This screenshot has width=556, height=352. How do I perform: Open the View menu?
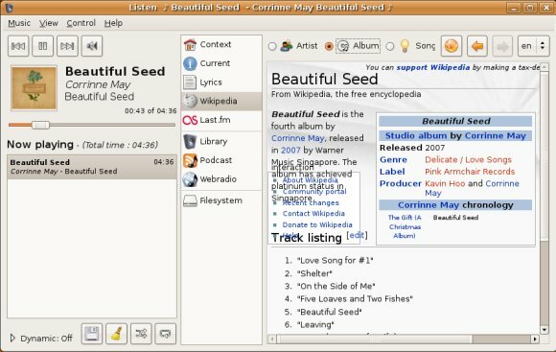coord(49,23)
